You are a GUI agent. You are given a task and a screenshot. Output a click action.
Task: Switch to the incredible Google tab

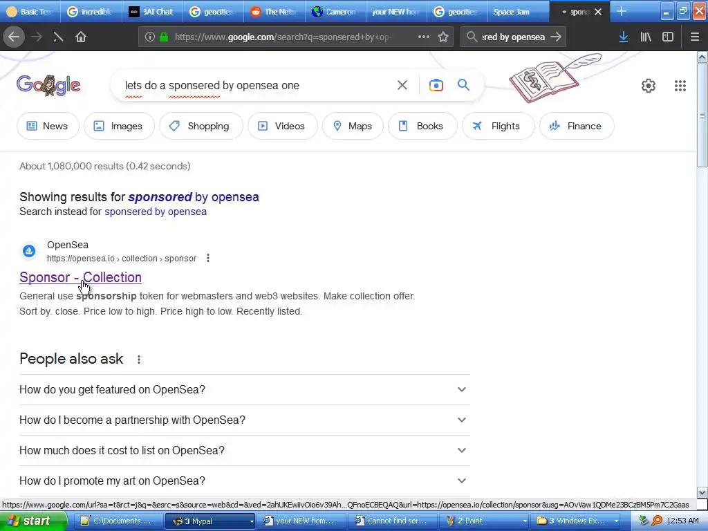click(91, 12)
